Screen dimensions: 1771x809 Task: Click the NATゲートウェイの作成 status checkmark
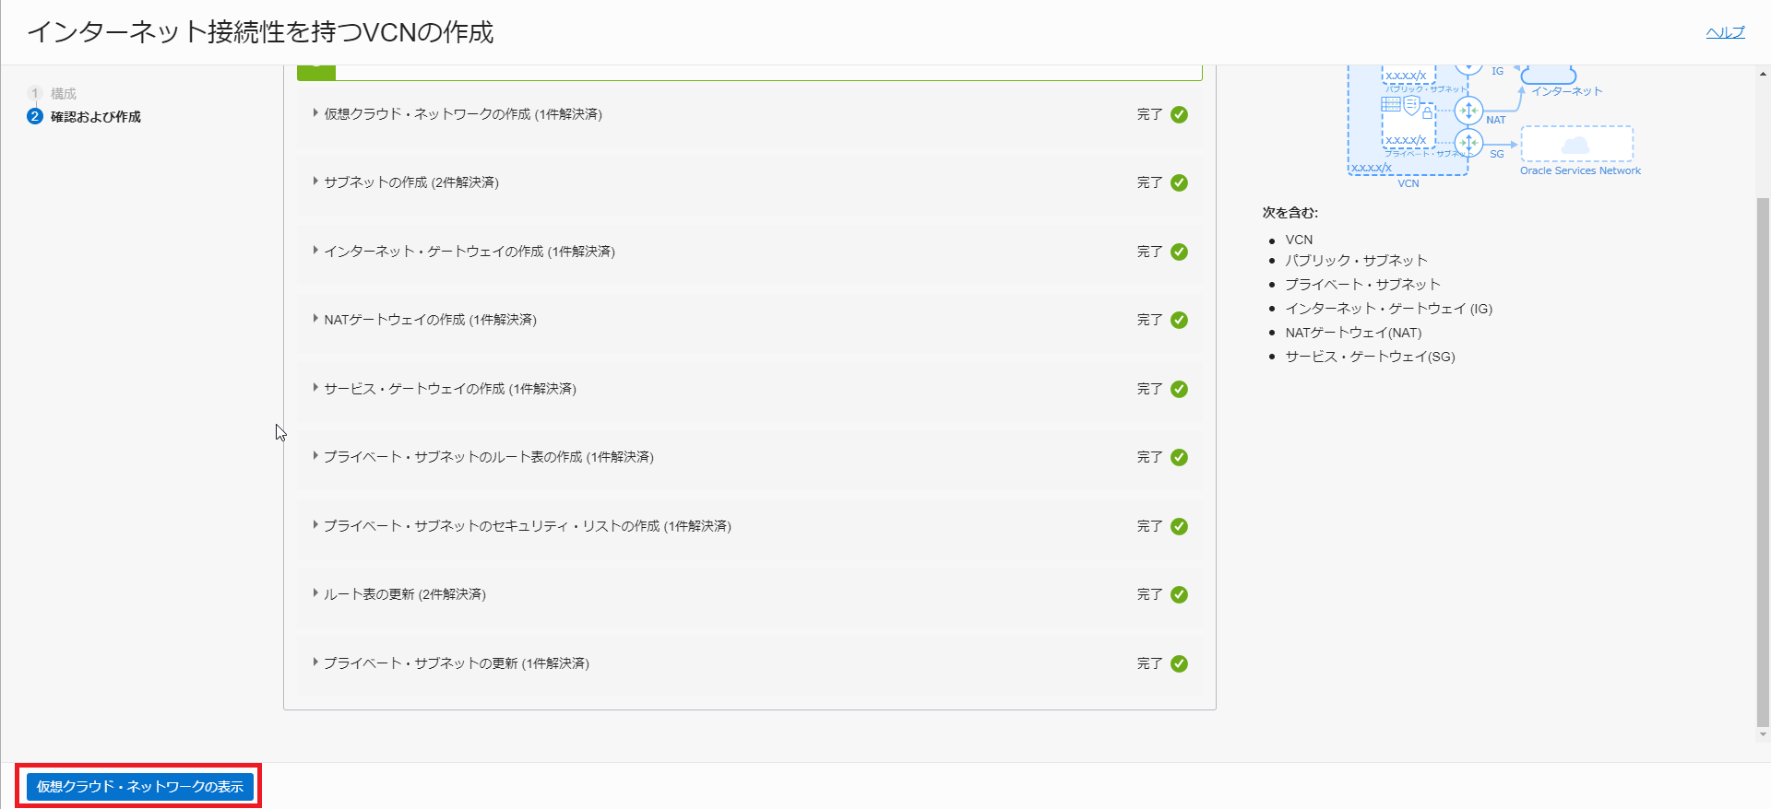(x=1179, y=320)
